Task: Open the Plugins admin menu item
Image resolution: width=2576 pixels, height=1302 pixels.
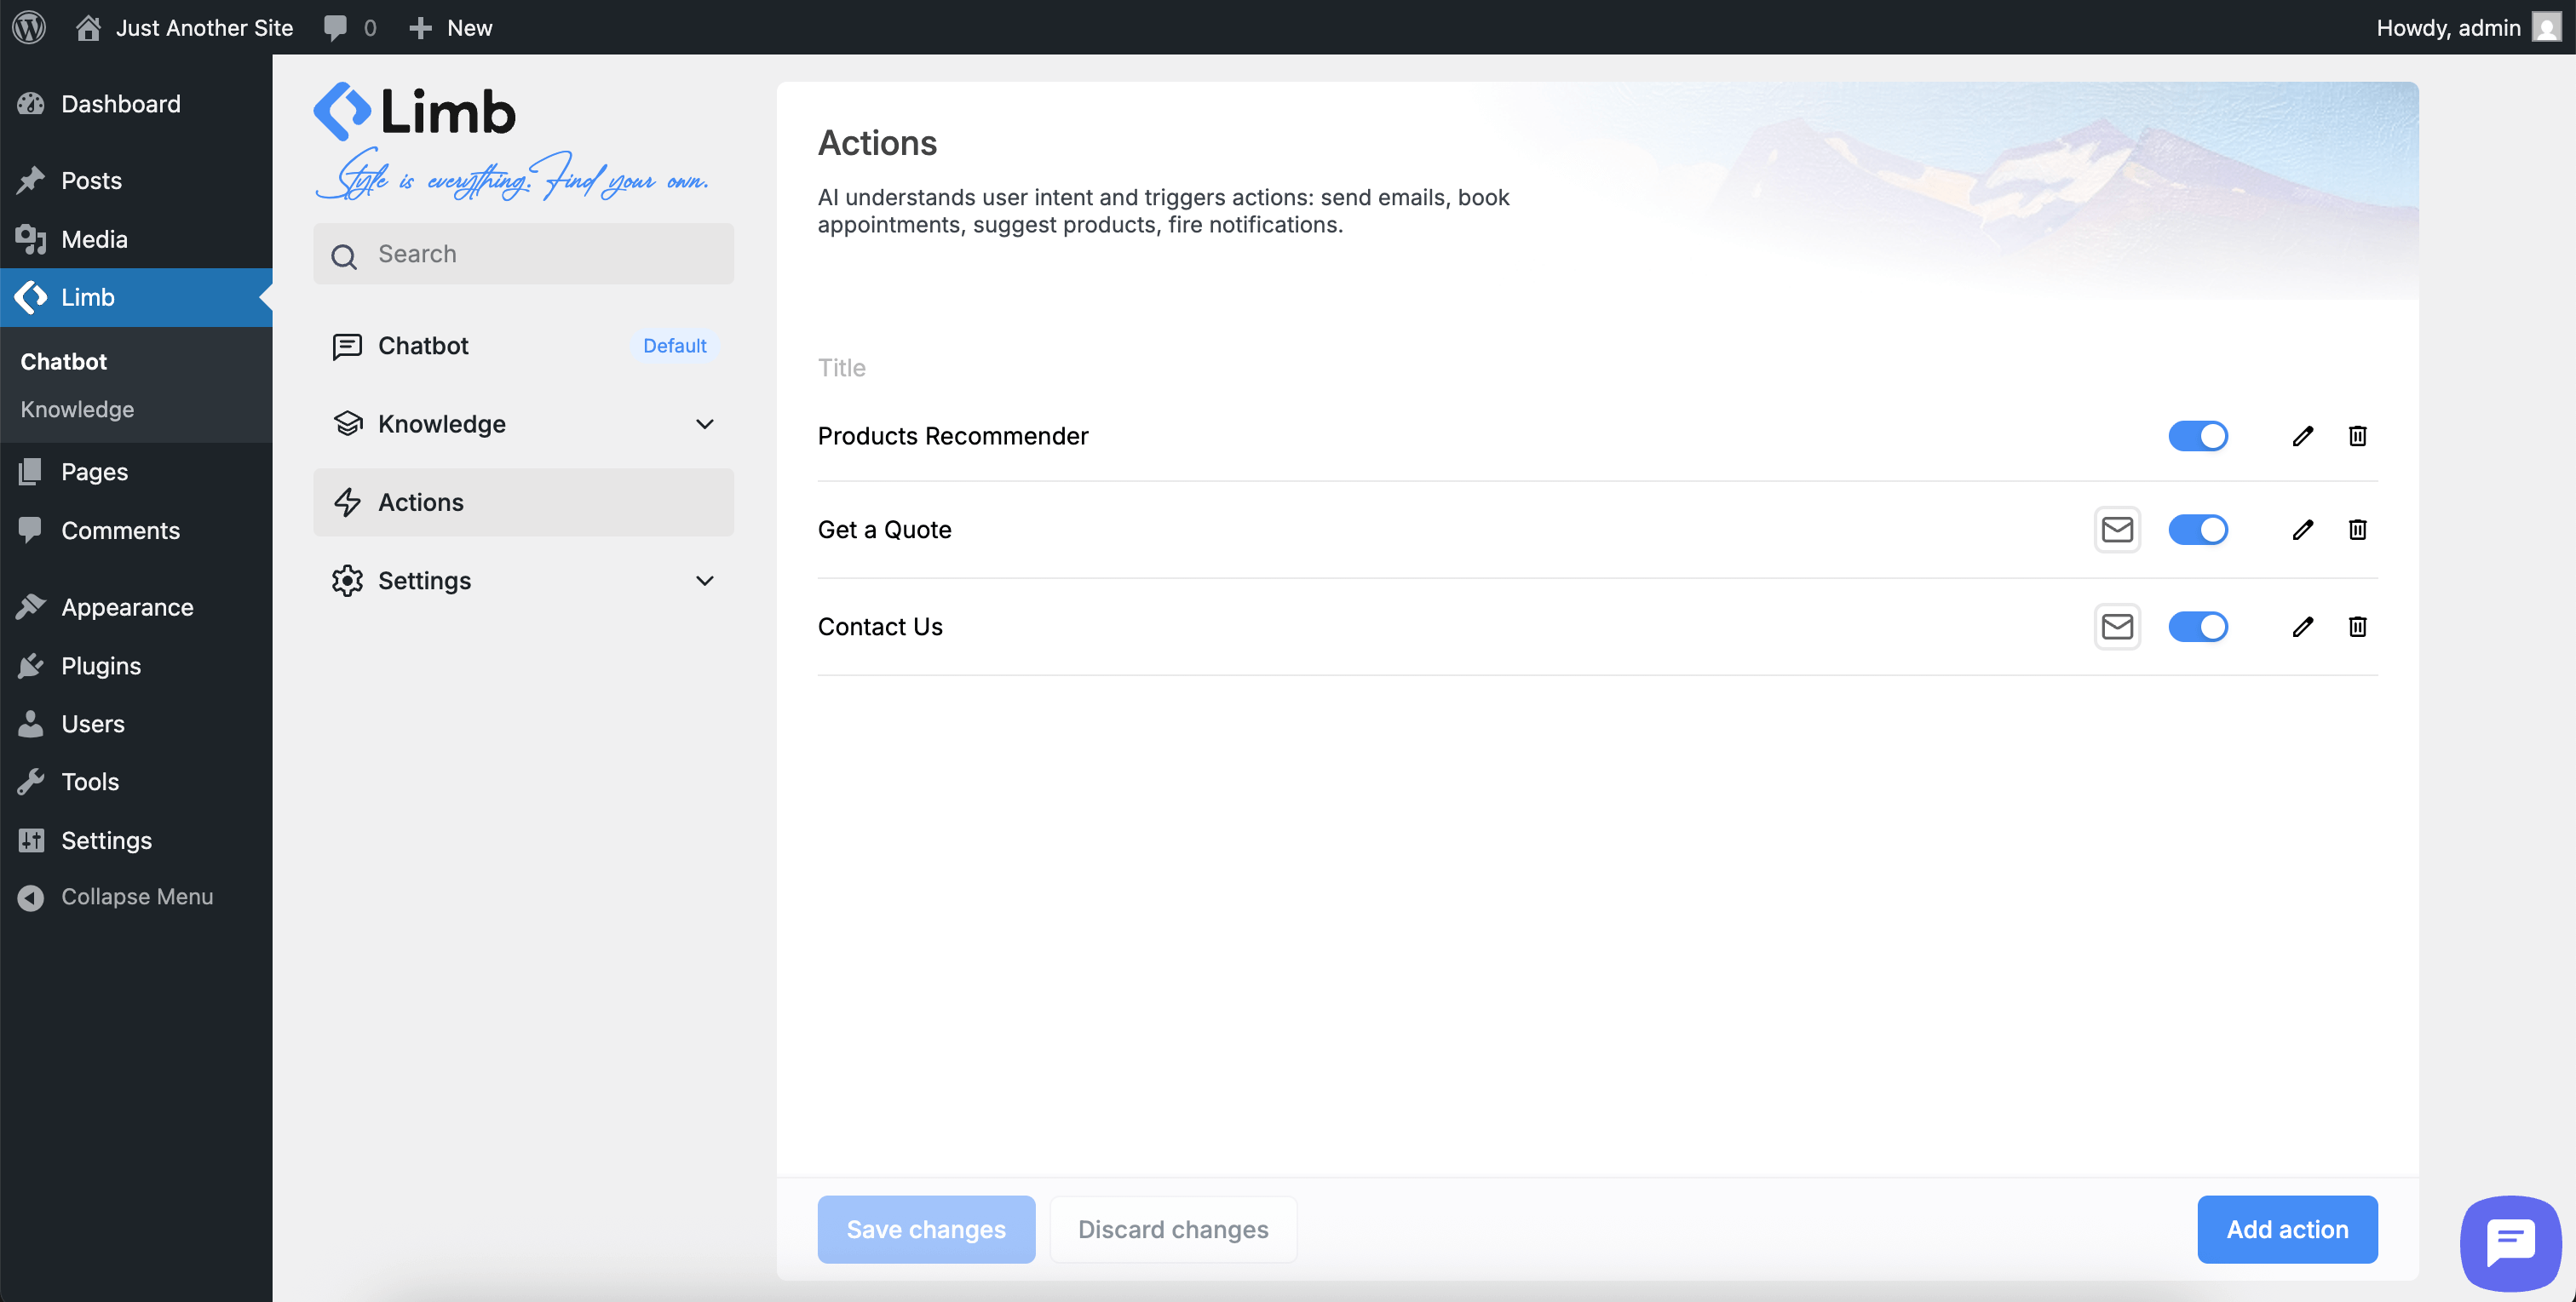Action: pos(100,665)
